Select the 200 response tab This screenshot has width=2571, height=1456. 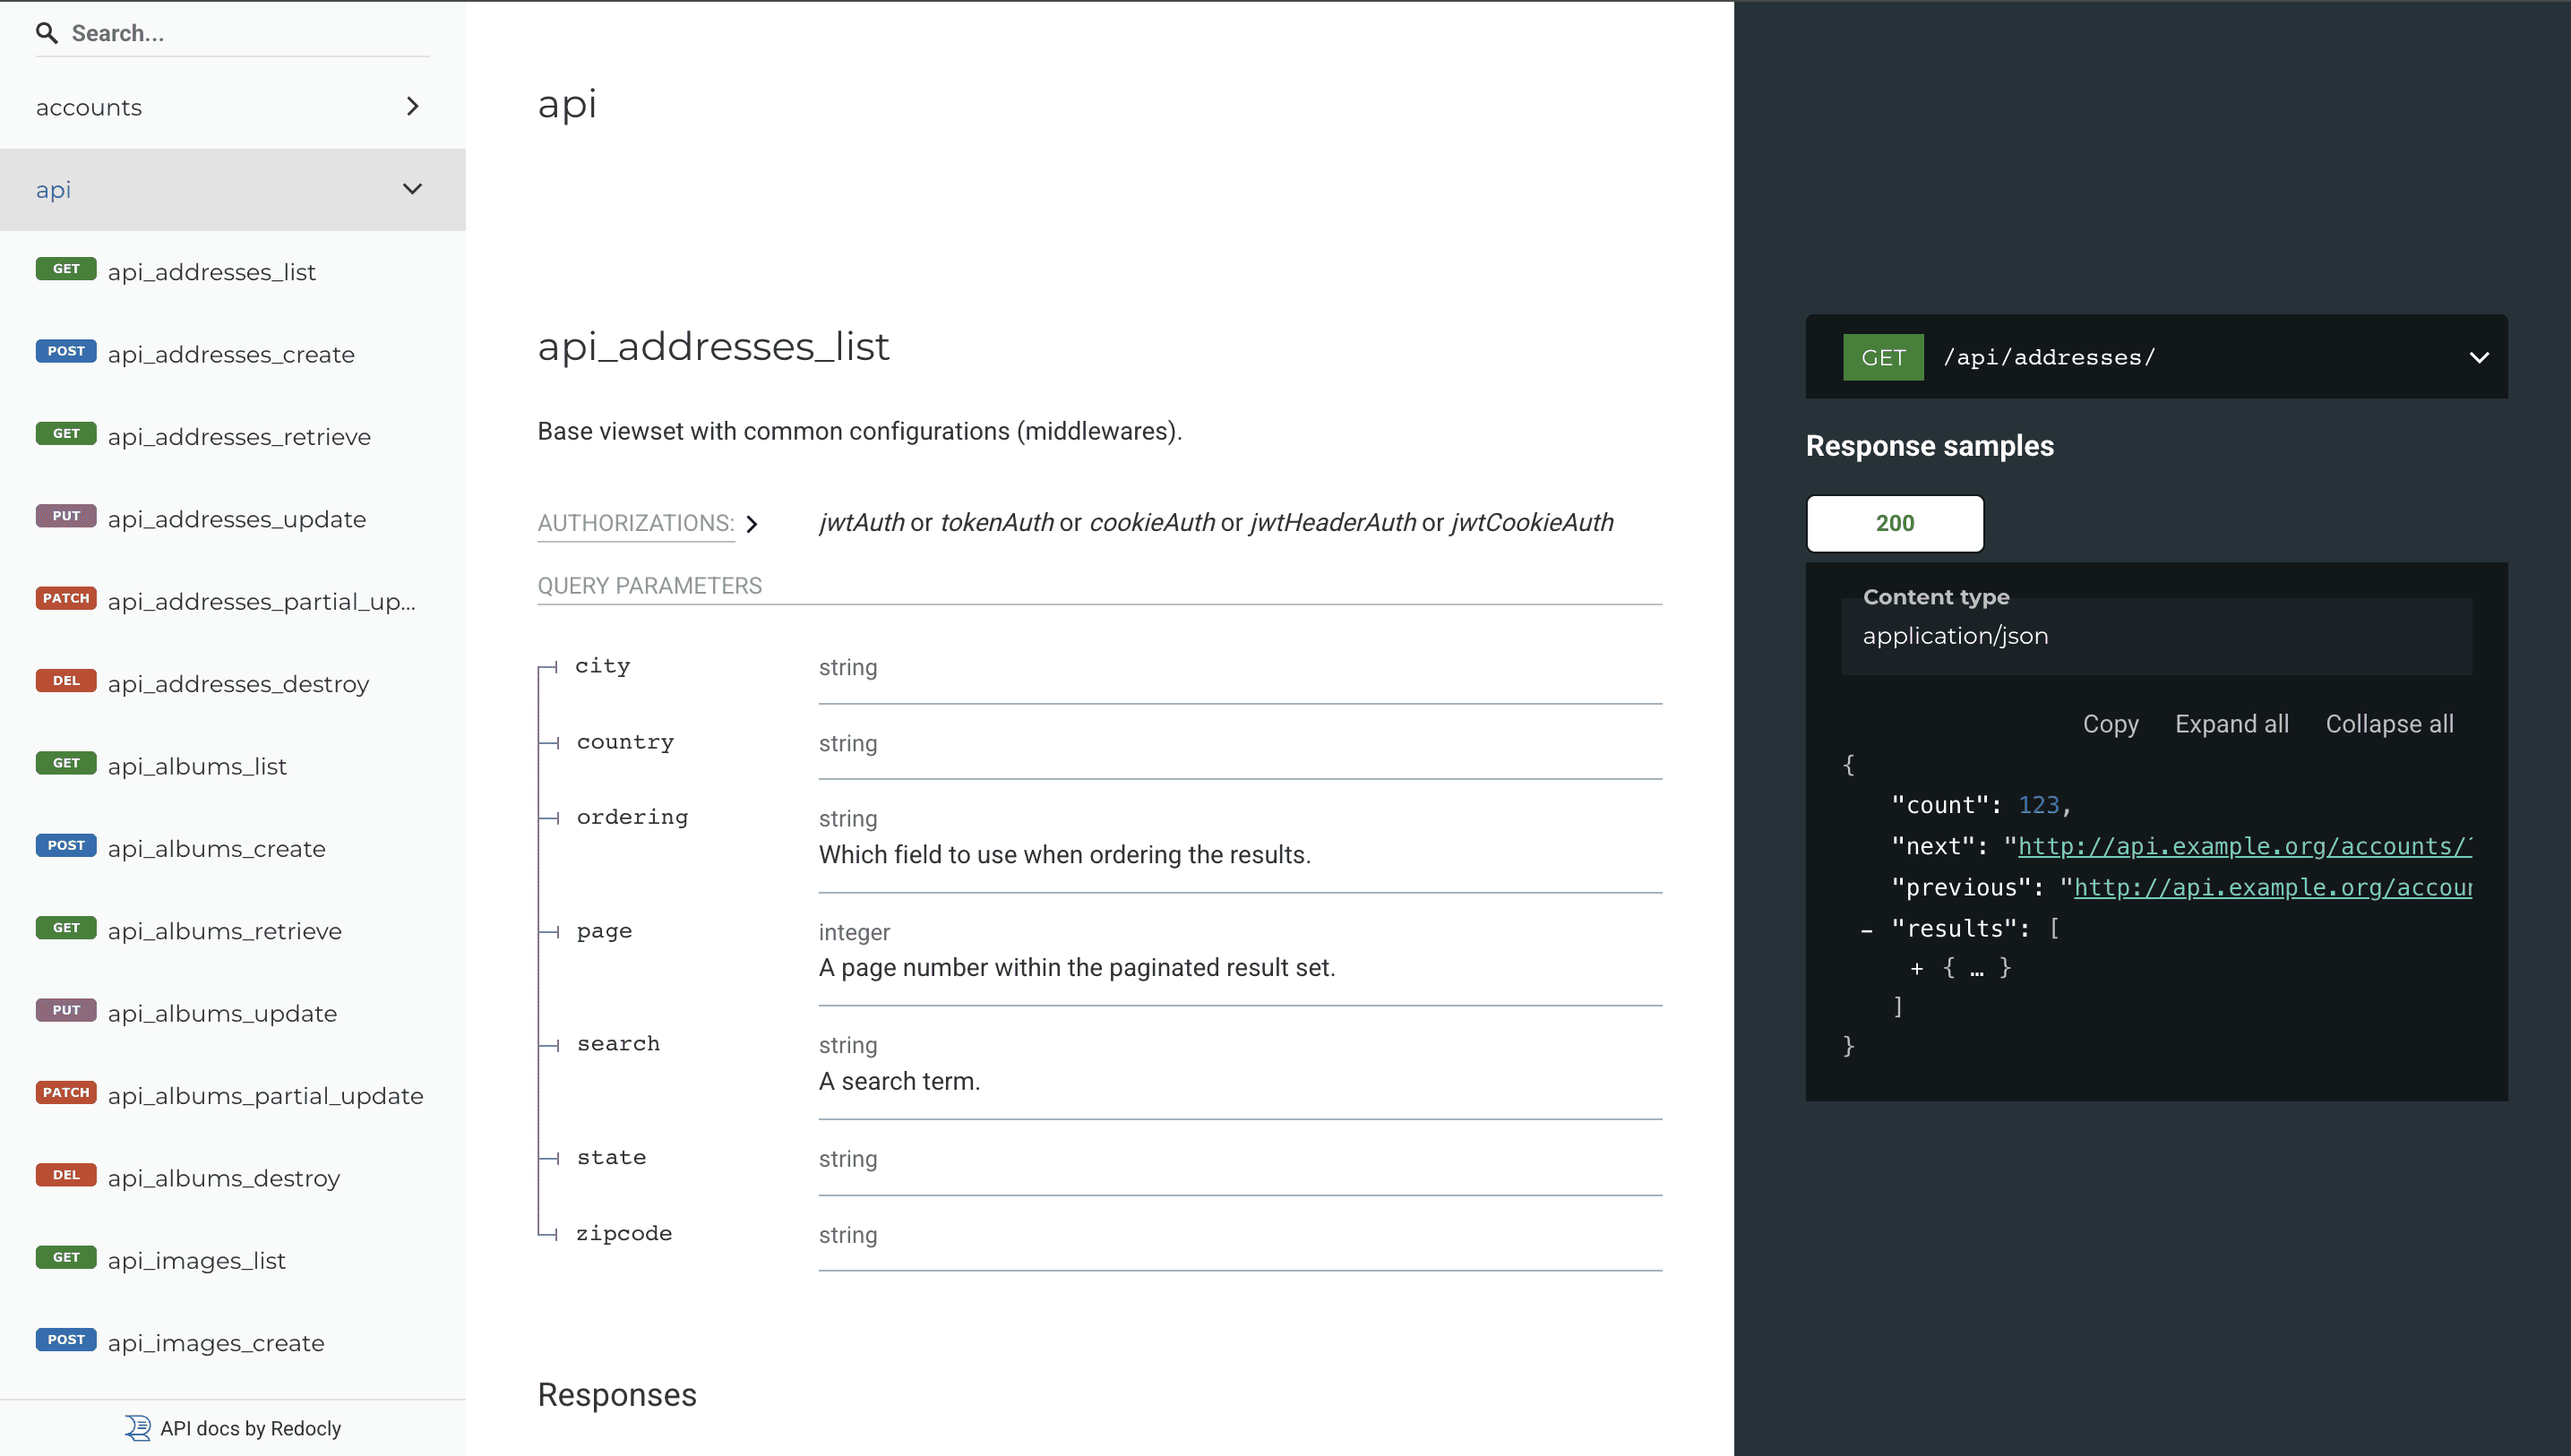(x=1894, y=524)
